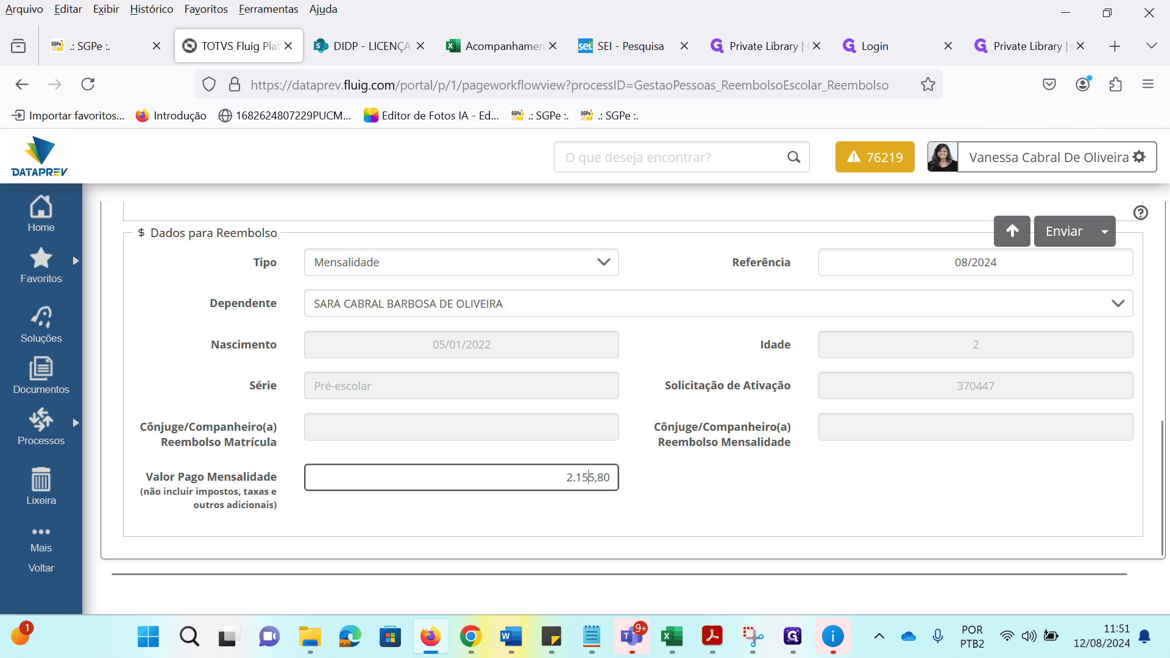This screenshot has width=1170, height=658.
Task: Open Microsoft Teams from the taskbar
Action: (632, 637)
